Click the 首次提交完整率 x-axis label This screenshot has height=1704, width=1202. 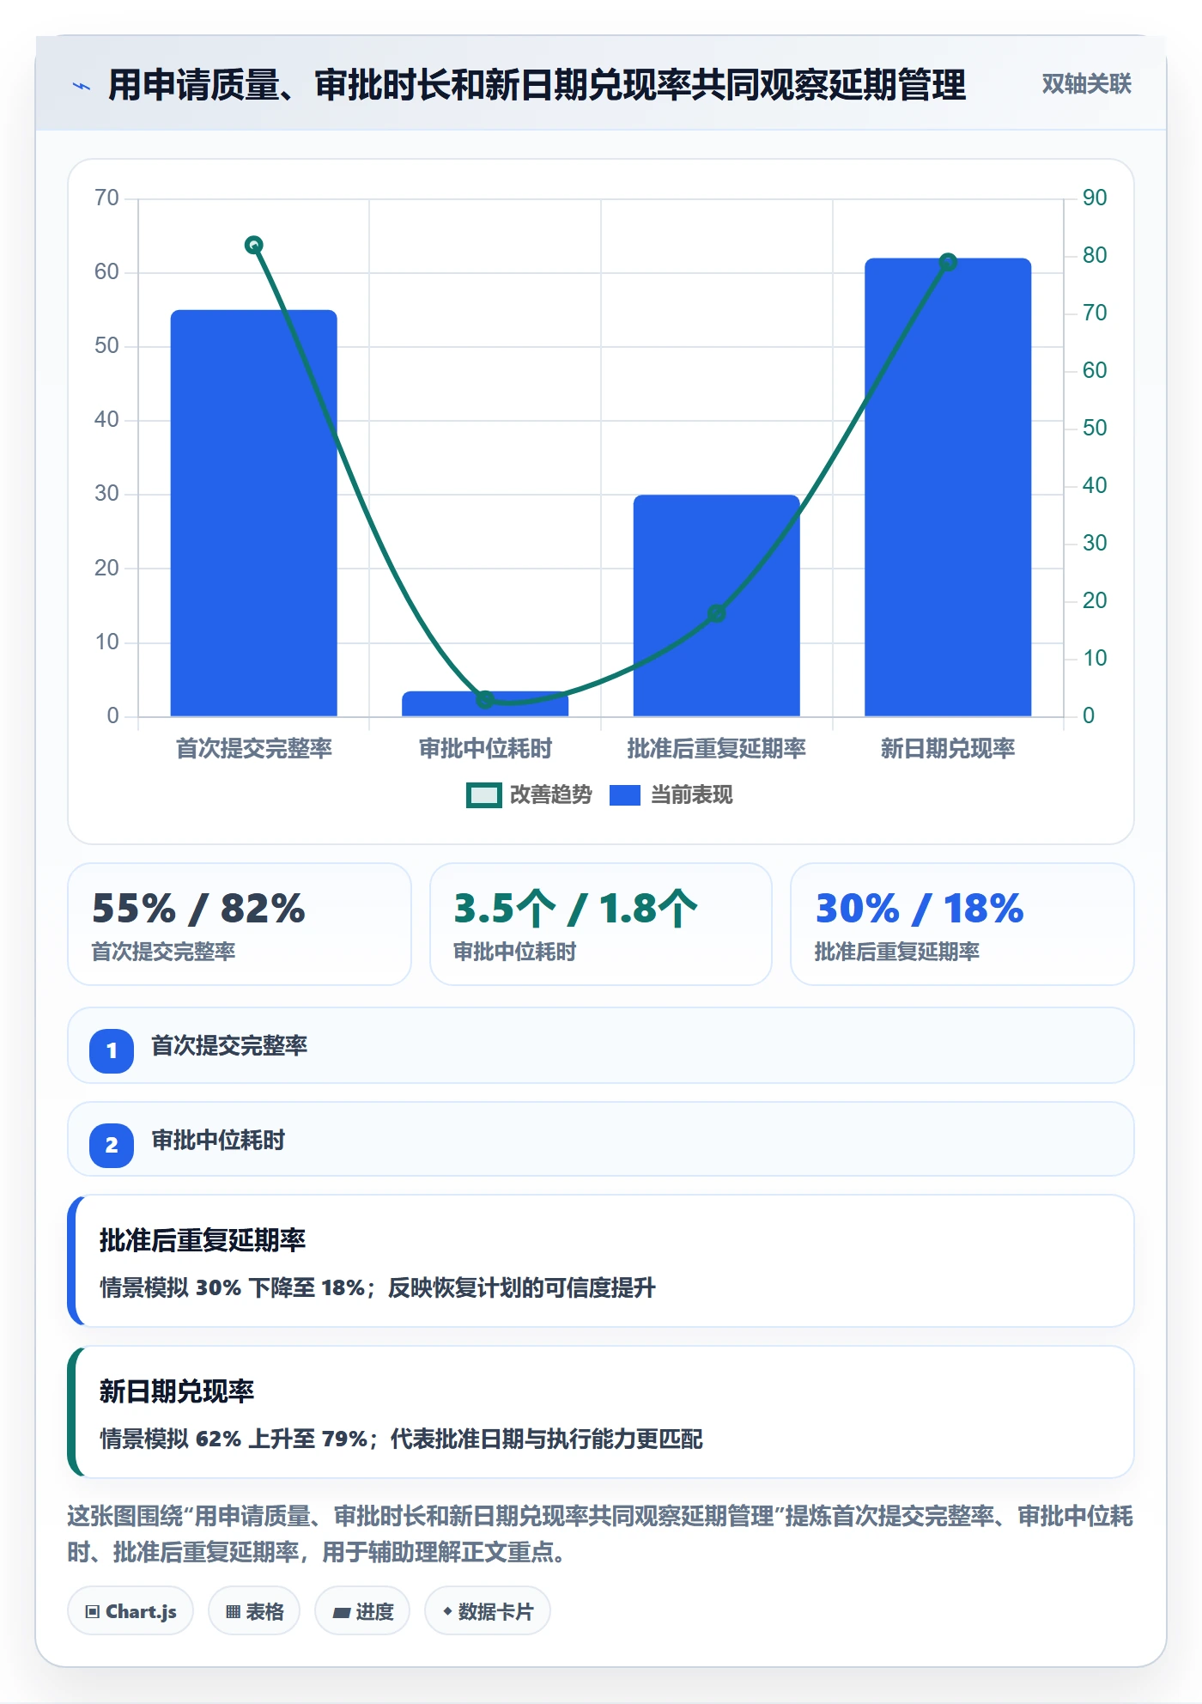point(253,749)
